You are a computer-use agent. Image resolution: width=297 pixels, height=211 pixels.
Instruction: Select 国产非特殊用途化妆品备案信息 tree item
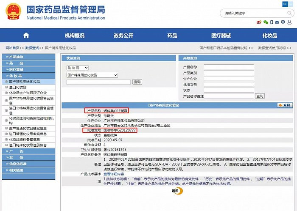tap(31, 101)
